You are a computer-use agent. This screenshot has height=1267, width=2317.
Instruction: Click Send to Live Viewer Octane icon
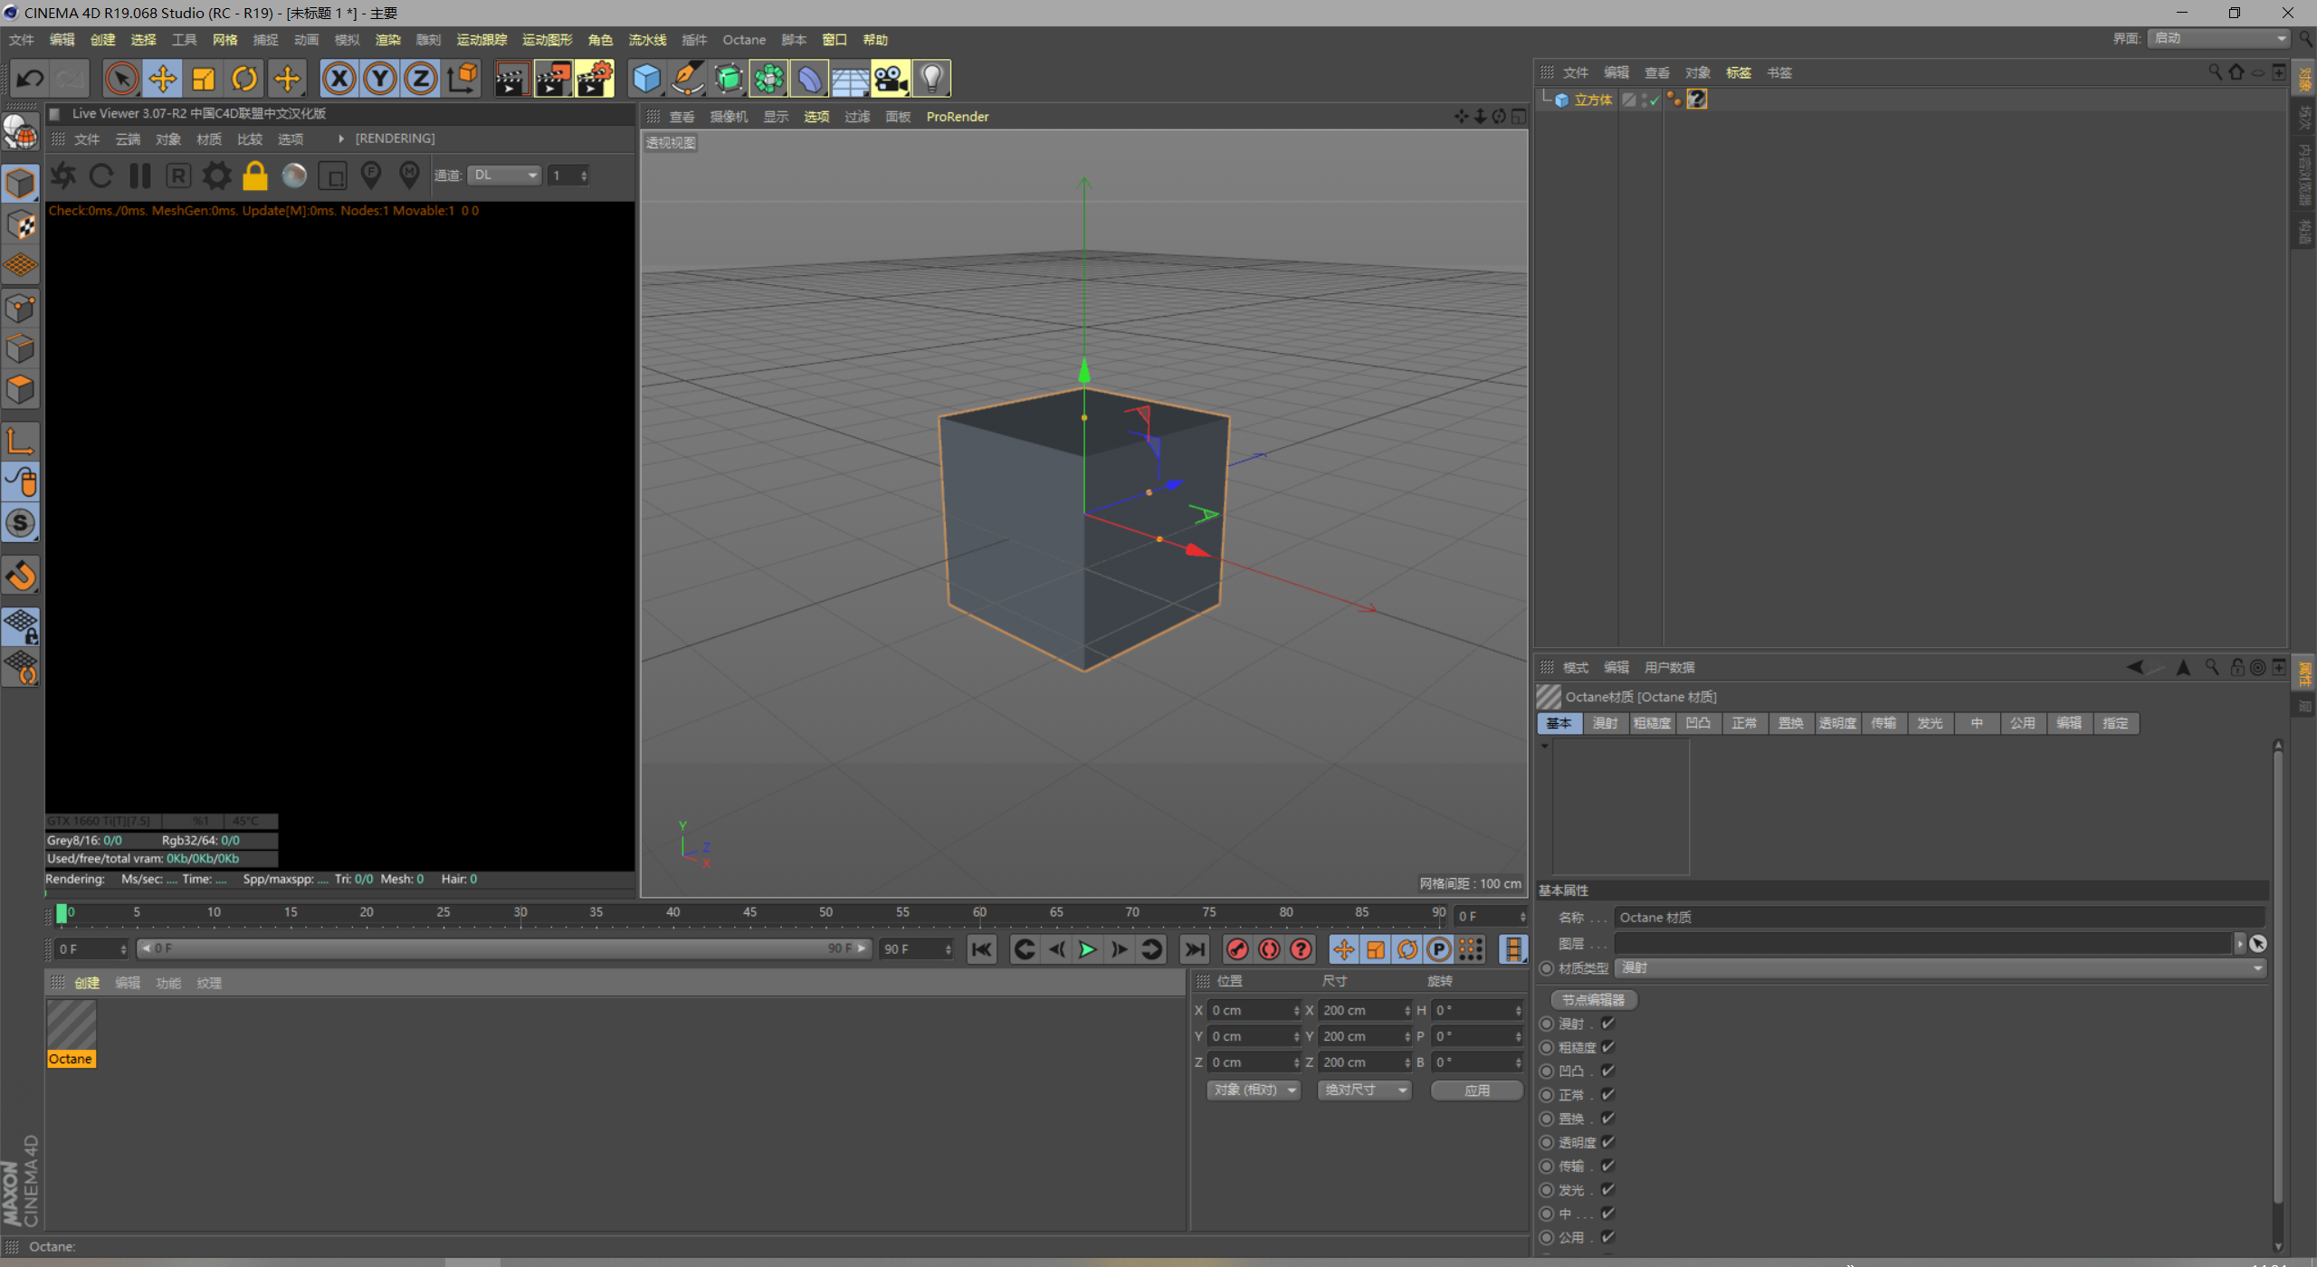(62, 176)
